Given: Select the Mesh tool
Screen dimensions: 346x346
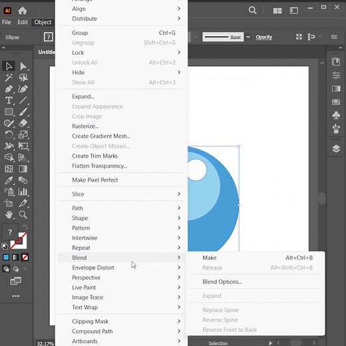Looking at the screenshot, I should [9, 169].
